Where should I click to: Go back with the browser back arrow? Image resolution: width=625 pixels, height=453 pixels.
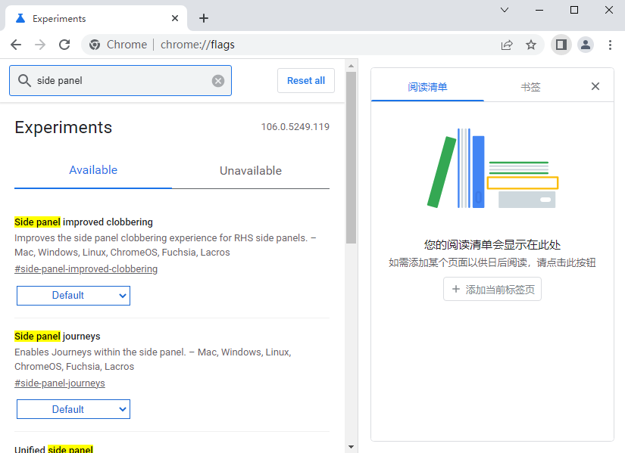click(16, 45)
